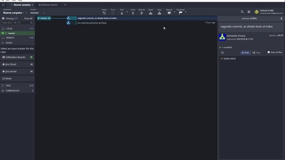
Task: Click the Default Profile avatar icon
Action: tap(256, 12)
